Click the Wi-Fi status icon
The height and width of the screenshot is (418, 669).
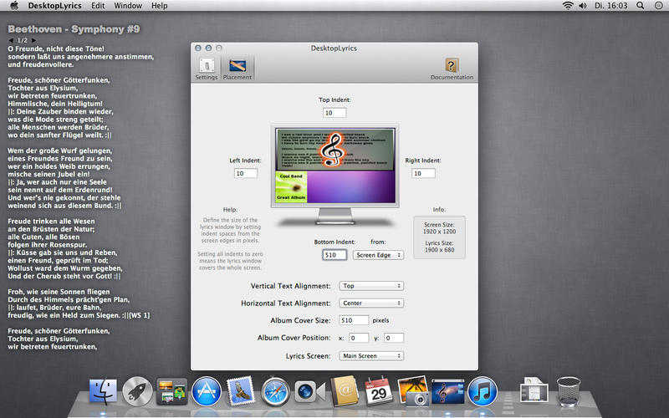click(x=568, y=6)
